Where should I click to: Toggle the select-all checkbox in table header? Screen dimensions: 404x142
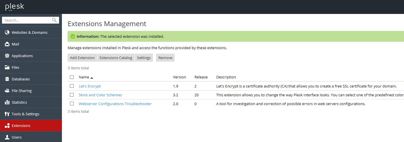[72, 77]
